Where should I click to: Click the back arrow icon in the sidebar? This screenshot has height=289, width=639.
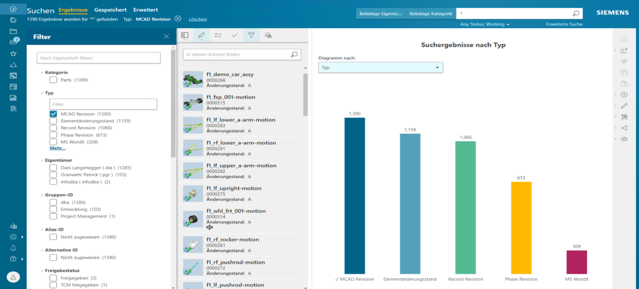13,9
